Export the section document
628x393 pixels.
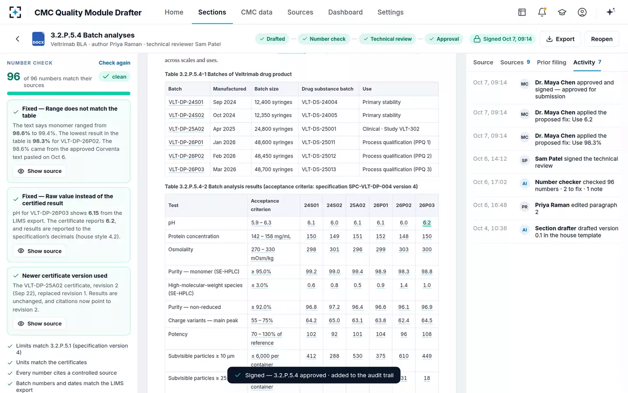coord(560,39)
